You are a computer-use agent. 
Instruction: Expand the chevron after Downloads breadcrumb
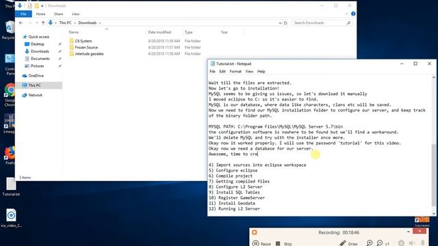coord(100,23)
